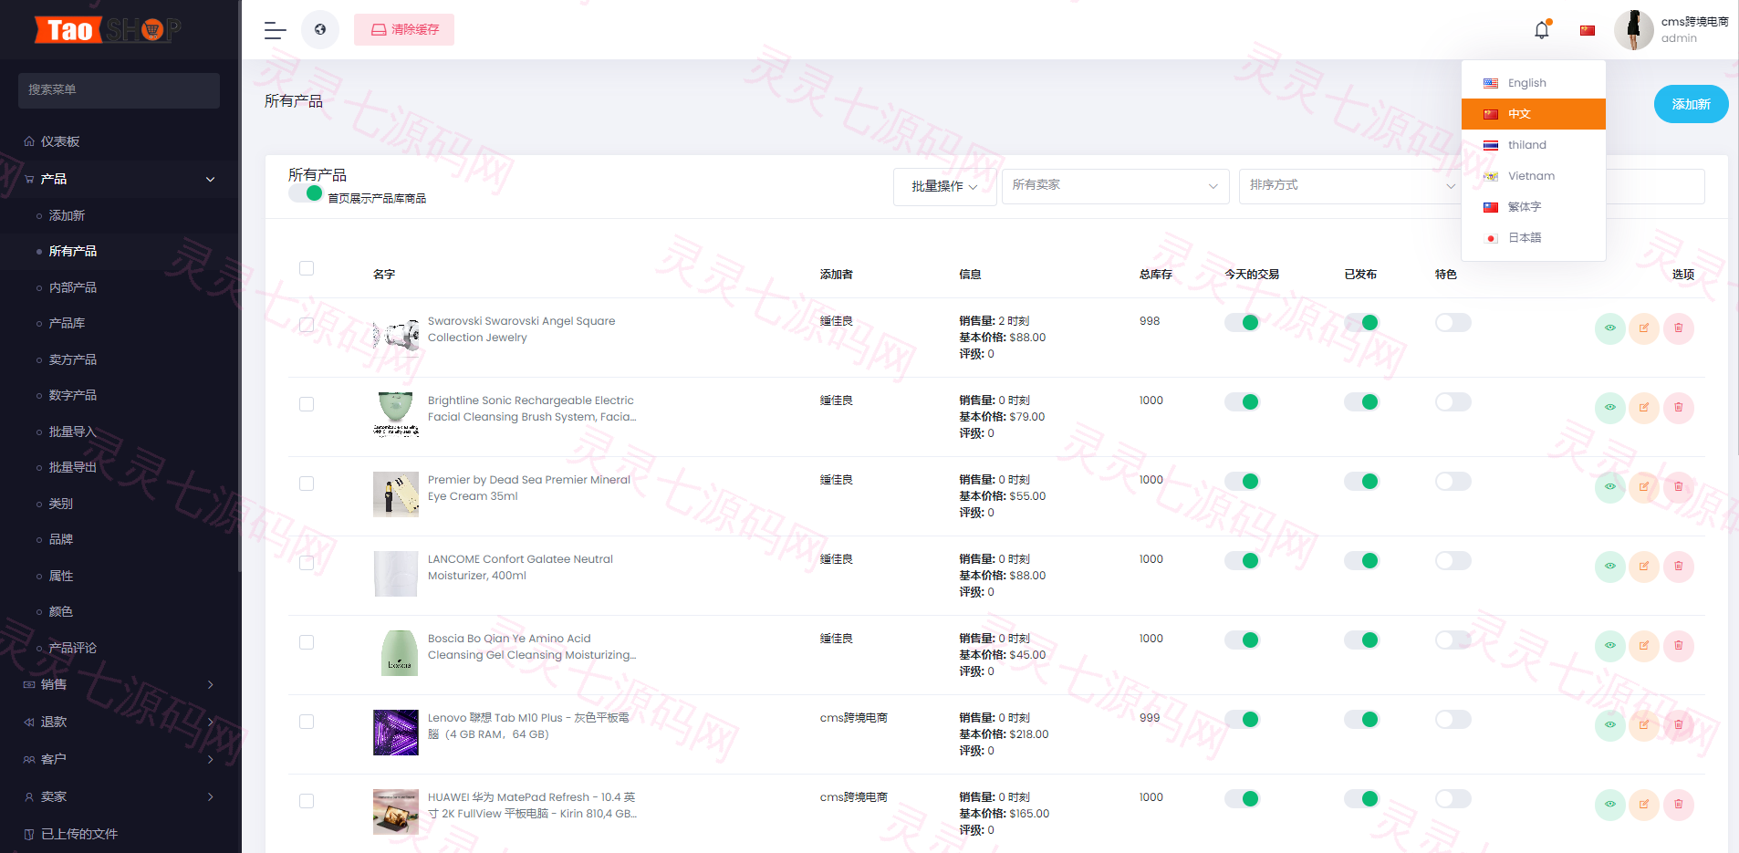Open Lenovo Tab M10 Plus product link

point(528,726)
